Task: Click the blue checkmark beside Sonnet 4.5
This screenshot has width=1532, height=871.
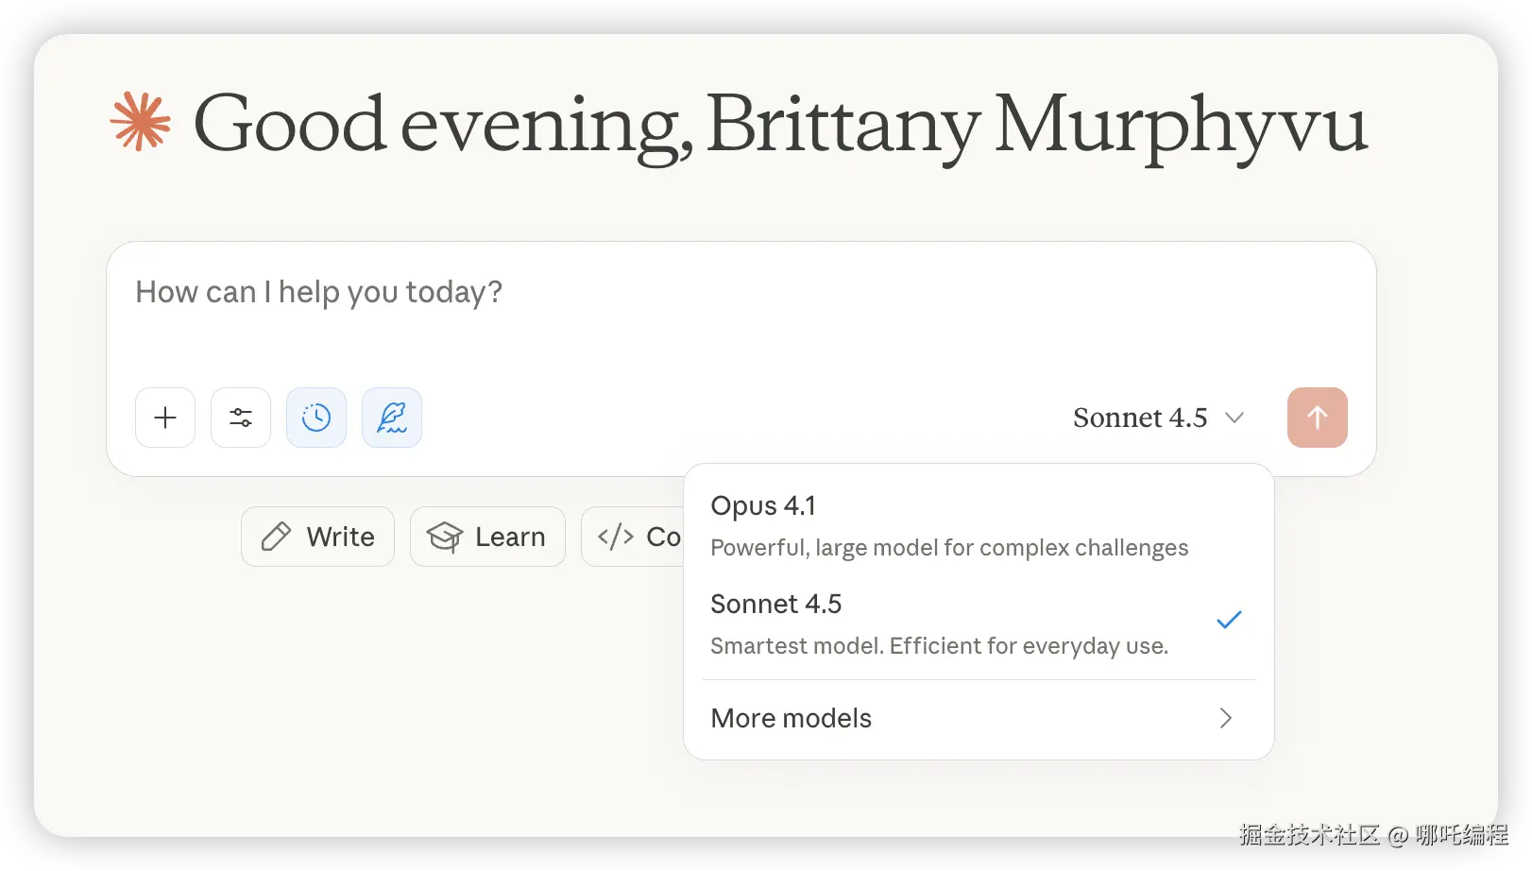Action: pyautogui.click(x=1229, y=620)
